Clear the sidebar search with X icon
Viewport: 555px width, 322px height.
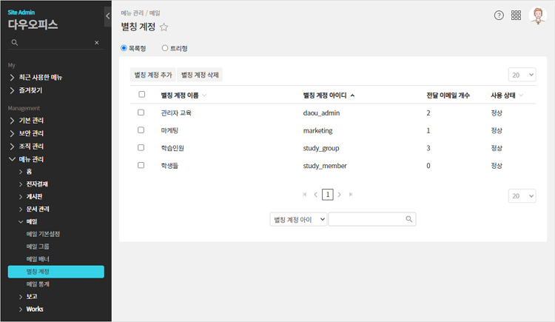(x=96, y=43)
